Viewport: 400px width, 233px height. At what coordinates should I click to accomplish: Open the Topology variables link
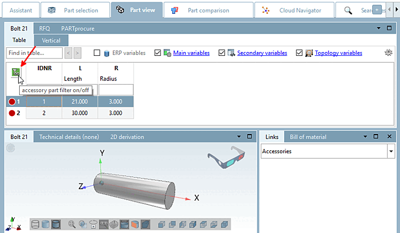pyautogui.click(x=338, y=53)
